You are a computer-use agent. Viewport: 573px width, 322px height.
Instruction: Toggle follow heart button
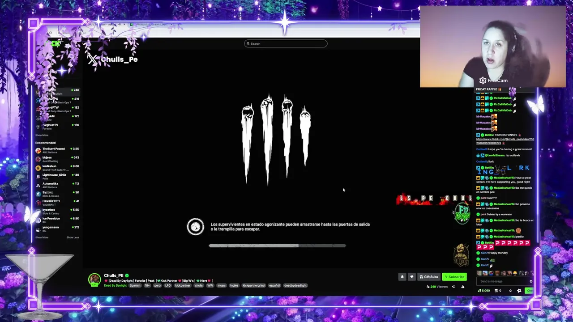(x=412, y=277)
